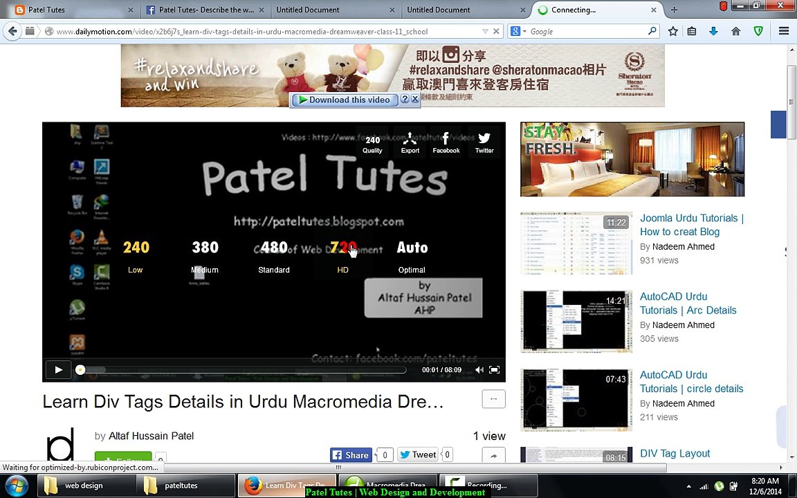The width and height of the screenshot is (797, 498).
Task: Open the Firefox hamburger menu
Action: pyautogui.click(x=783, y=32)
